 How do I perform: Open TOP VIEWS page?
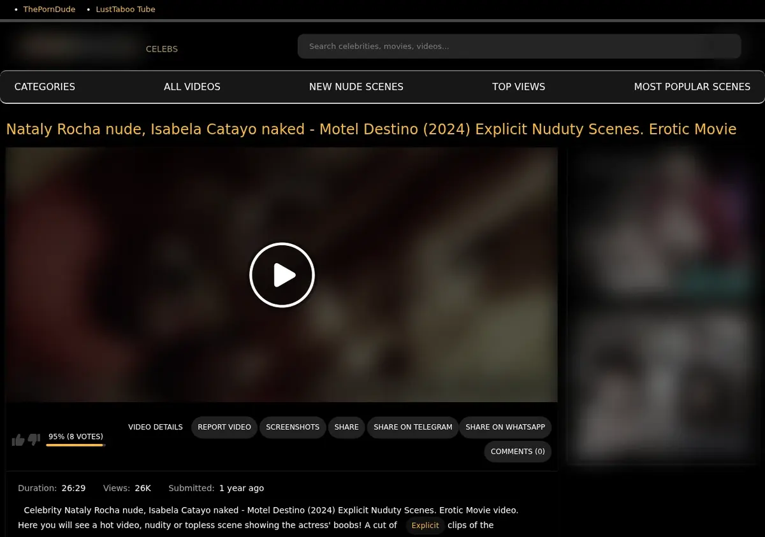point(518,87)
